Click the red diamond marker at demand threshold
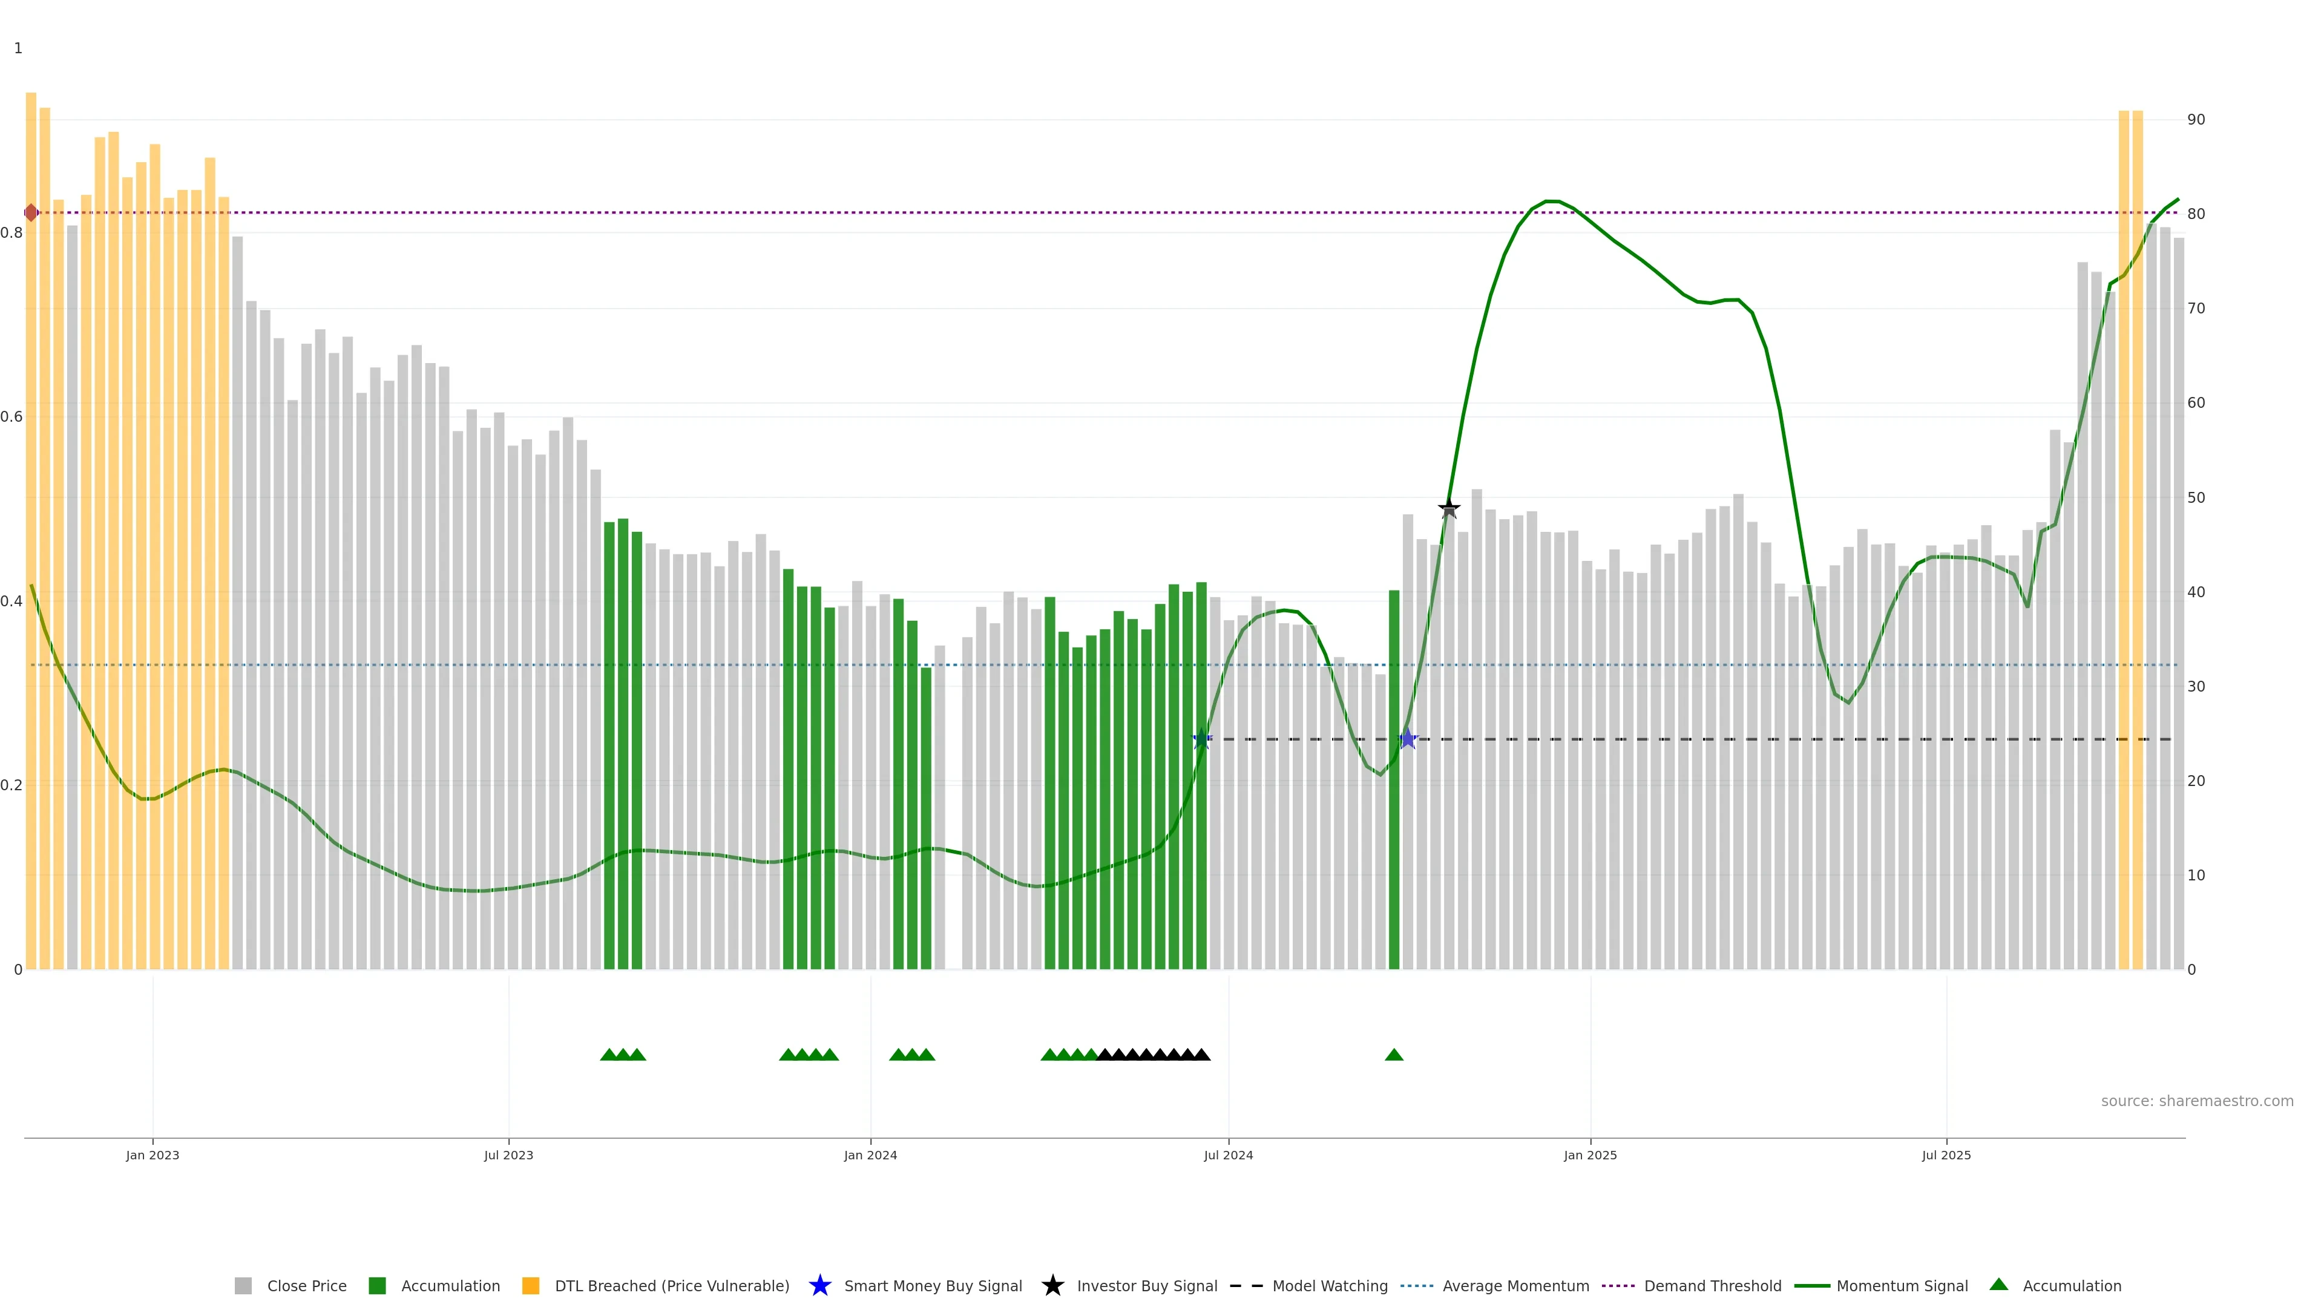Image resolution: width=2324 pixels, height=1307 pixels. [31, 213]
